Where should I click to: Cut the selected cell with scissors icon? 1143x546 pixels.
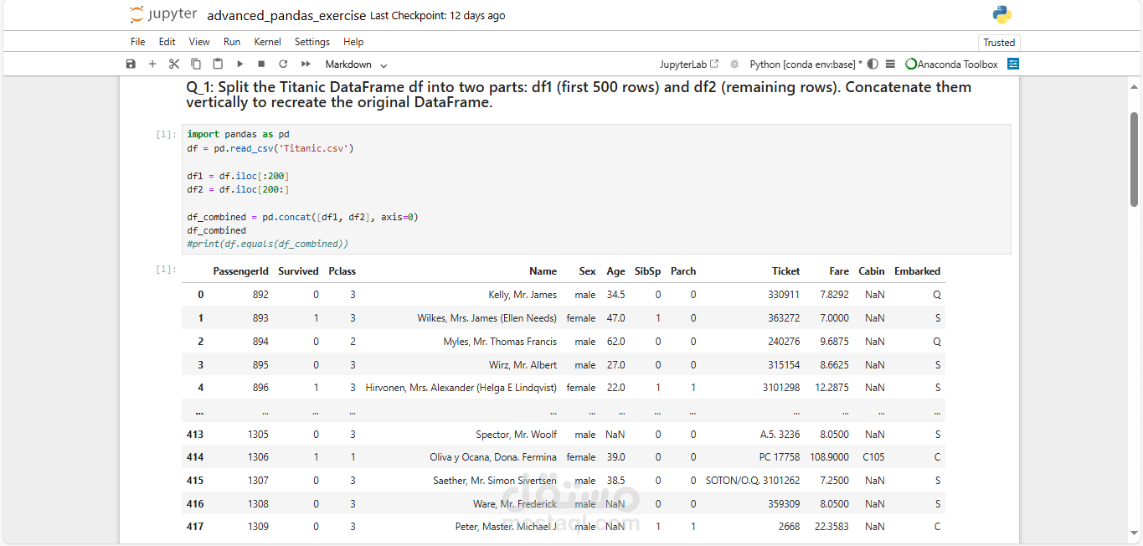pos(174,64)
